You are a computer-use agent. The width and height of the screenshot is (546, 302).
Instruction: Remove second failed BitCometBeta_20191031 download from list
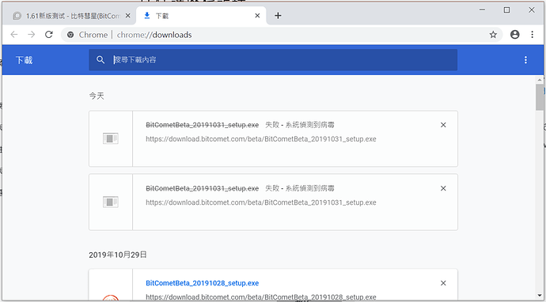coord(443,188)
